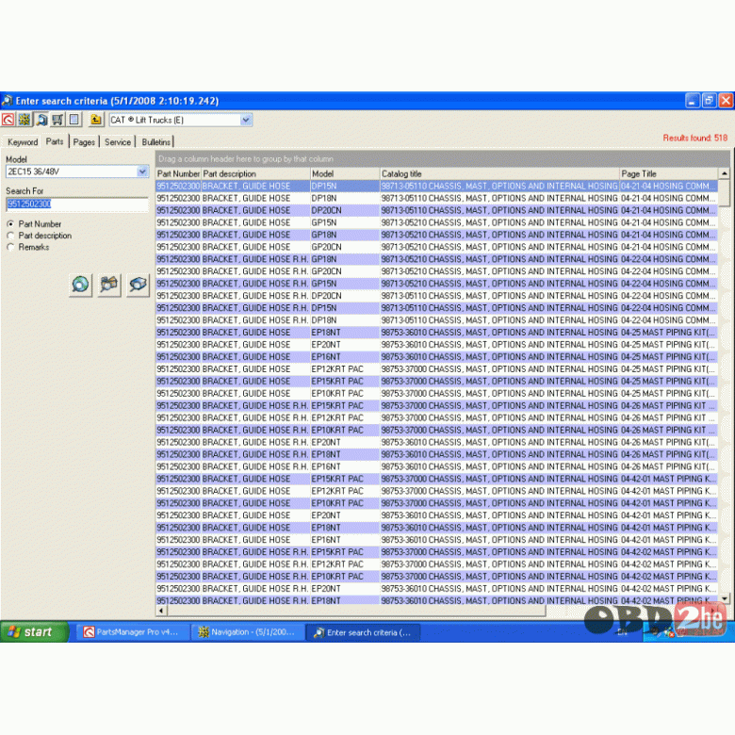Screen dimensions: 735x735
Task: Sort by the Part Number column header
Action: [x=178, y=174]
